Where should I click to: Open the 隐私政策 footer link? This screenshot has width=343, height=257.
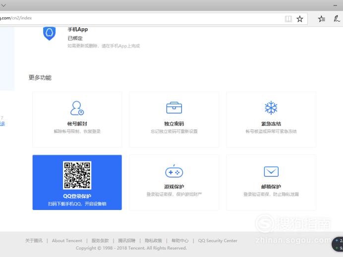click(x=153, y=241)
